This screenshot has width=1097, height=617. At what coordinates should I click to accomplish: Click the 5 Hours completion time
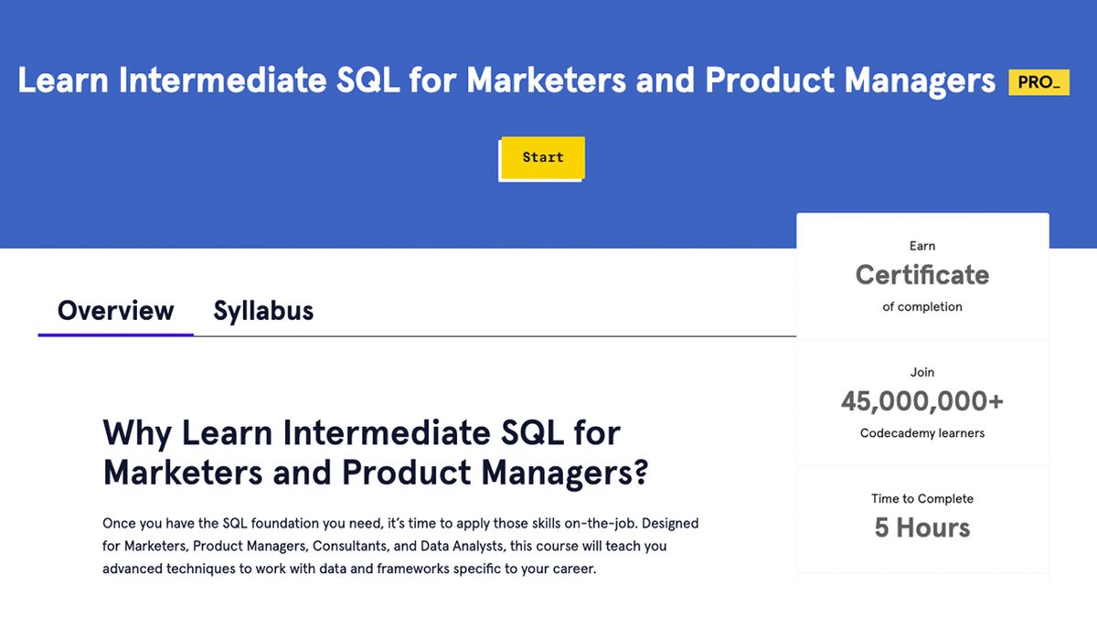pyautogui.click(x=921, y=527)
